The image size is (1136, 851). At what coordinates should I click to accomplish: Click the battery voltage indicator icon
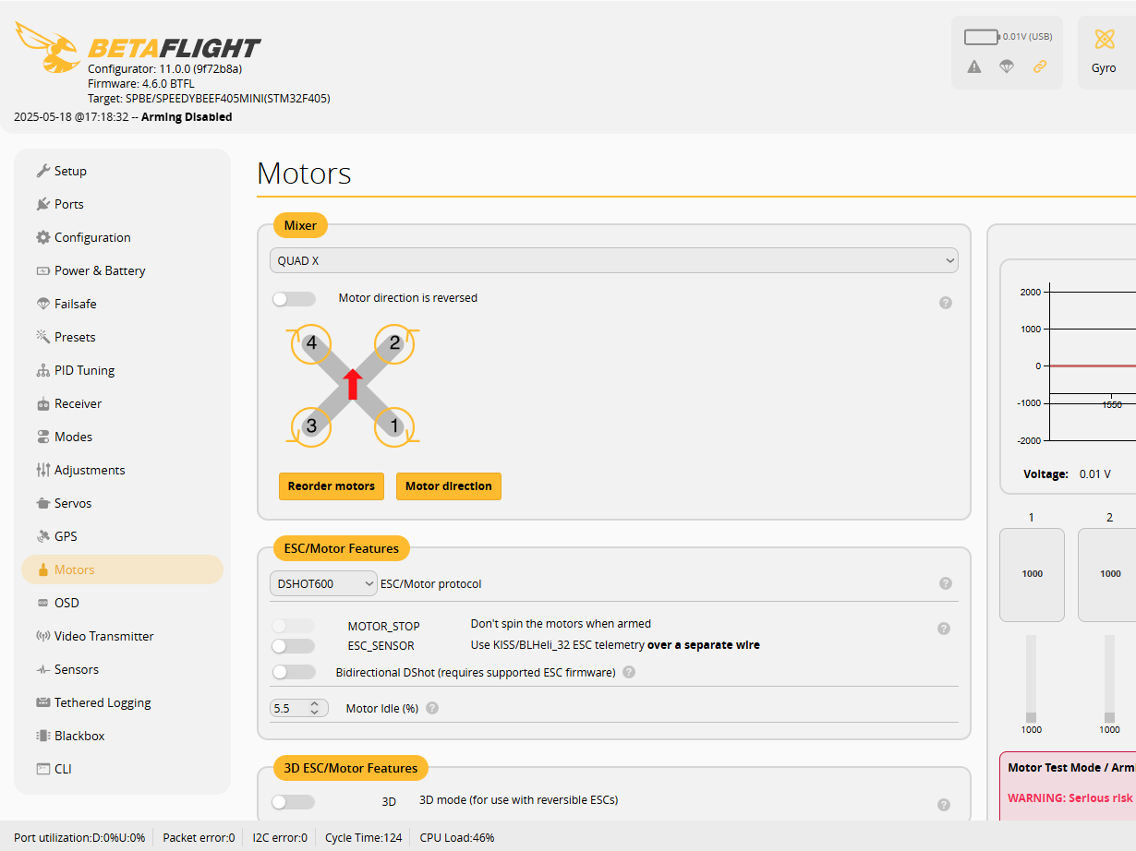tap(982, 36)
